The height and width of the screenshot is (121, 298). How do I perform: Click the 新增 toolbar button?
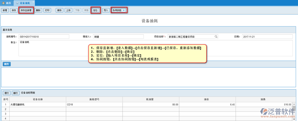pyautogui.click(x=5, y=10)
